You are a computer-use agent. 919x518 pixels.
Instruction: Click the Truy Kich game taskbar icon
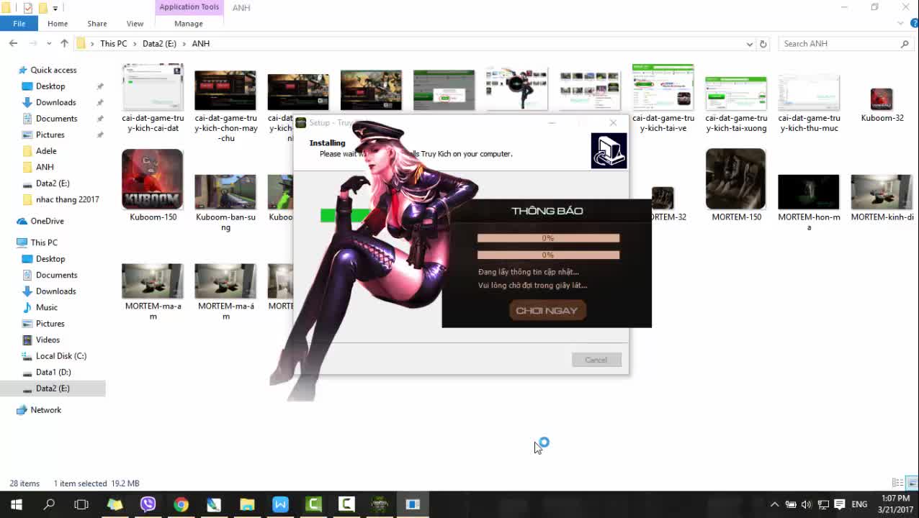point(380,504)
